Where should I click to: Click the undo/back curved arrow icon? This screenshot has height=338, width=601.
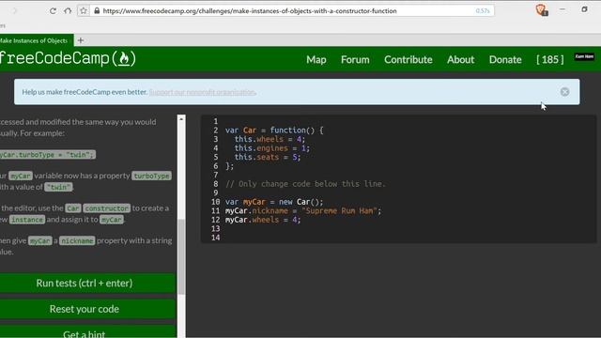pos(68,10)
